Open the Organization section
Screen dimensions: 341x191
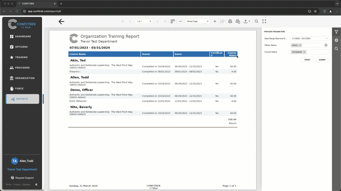(22, 78)
